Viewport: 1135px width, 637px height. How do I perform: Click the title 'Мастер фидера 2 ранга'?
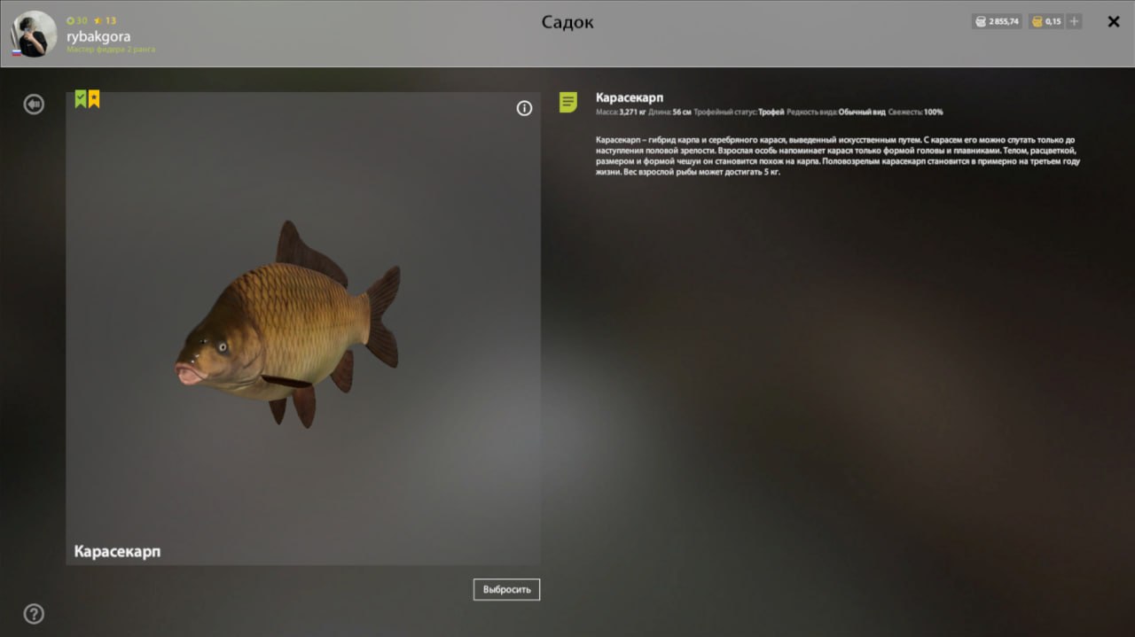click(111, 50)
